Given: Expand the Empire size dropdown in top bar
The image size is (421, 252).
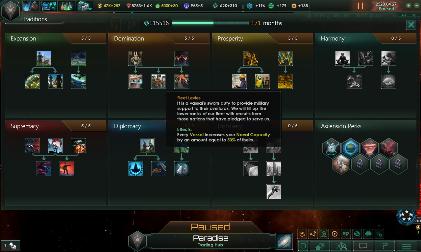Looking at the screenshot, I should click(x=85, y=6).
